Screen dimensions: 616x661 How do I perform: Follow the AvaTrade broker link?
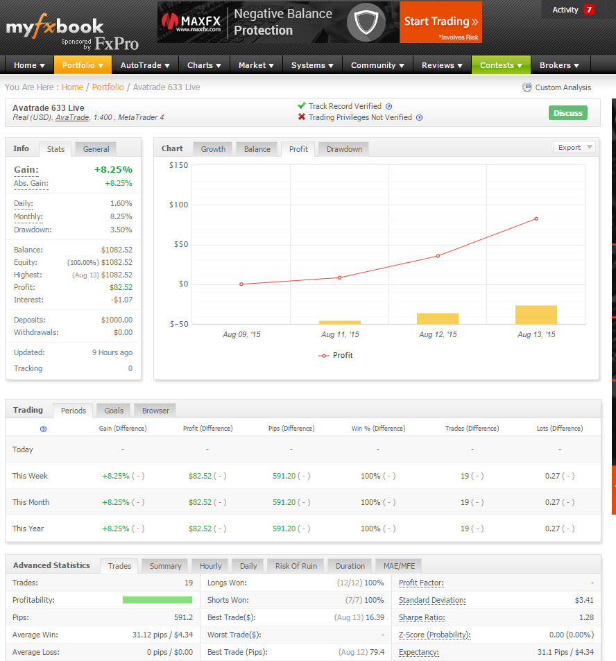tap(72, 118)
